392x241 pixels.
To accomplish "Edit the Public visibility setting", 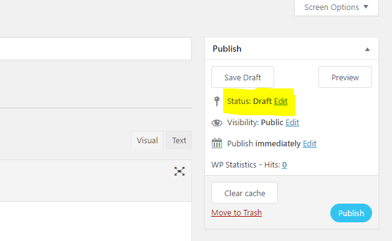I will point(292,123).
